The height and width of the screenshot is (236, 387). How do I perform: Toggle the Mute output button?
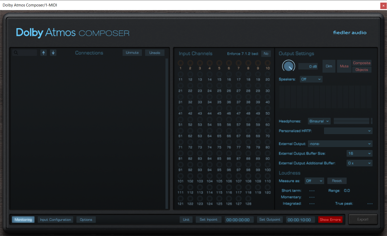point(344,66)
